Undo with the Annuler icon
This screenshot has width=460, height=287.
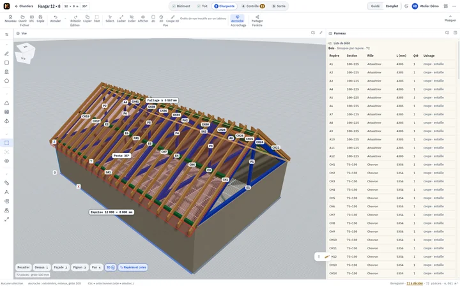click(55, 18)
